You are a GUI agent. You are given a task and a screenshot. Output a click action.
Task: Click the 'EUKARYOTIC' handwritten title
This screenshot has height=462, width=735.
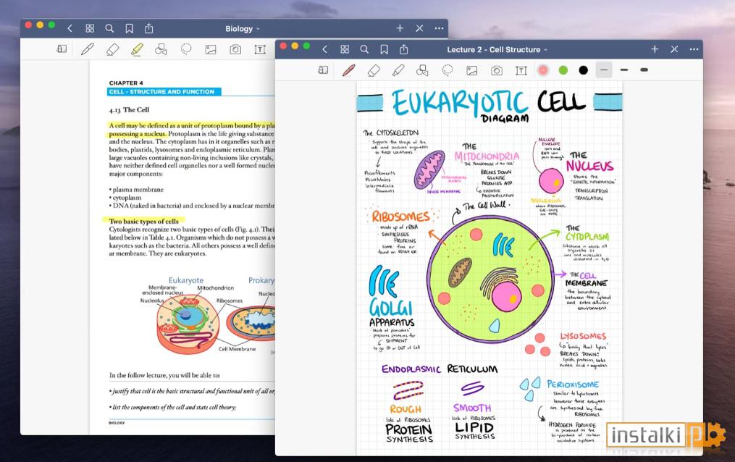pyautogui.click(x=461, y=103)
